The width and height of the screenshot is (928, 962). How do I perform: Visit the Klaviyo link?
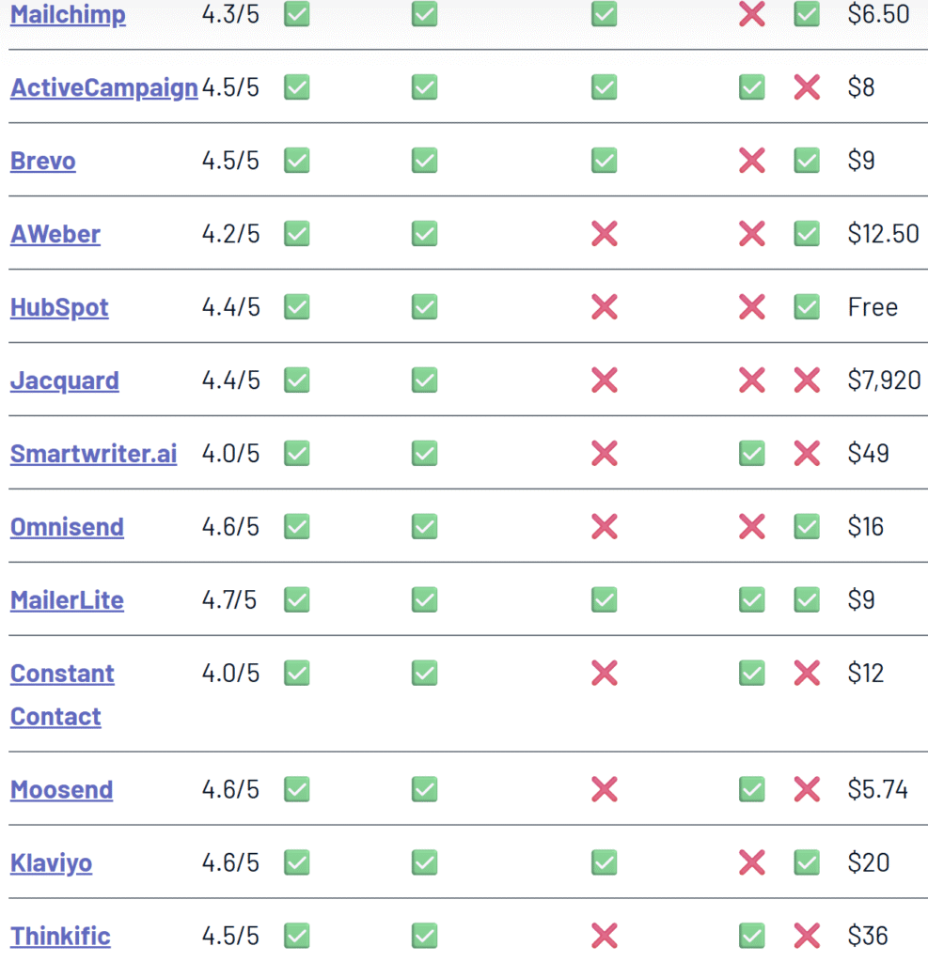[51, 862]
